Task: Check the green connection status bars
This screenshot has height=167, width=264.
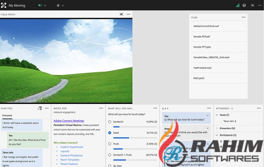Action: click(238, 5)
